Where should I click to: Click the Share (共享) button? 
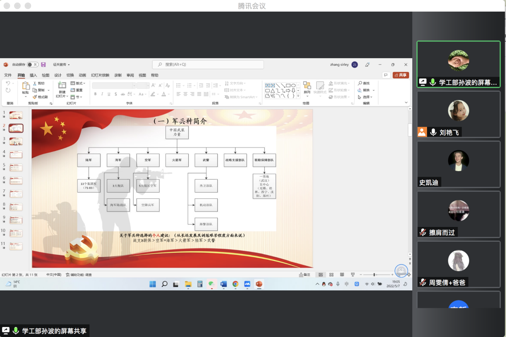click(401, 75)
